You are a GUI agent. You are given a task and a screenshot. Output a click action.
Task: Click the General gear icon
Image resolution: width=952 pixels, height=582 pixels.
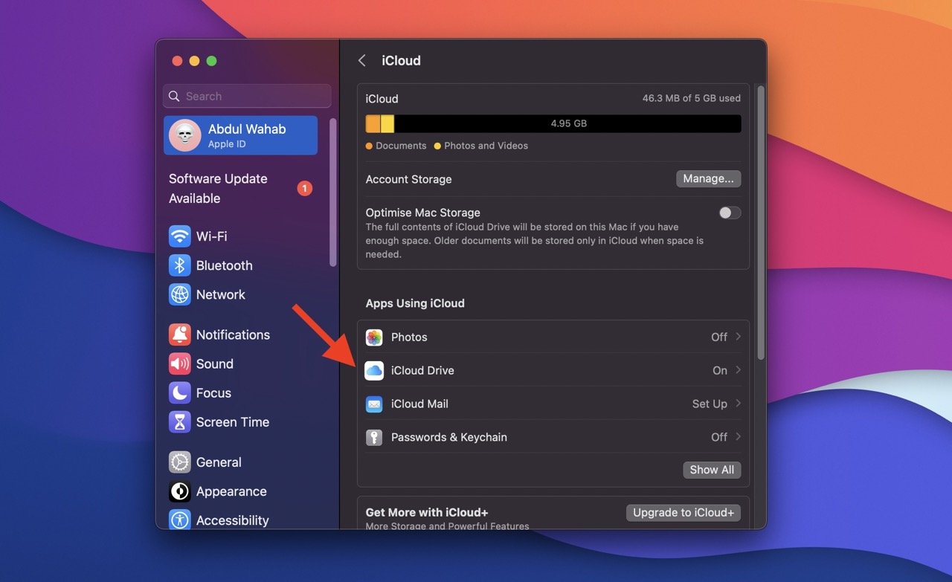coord(179,462)
